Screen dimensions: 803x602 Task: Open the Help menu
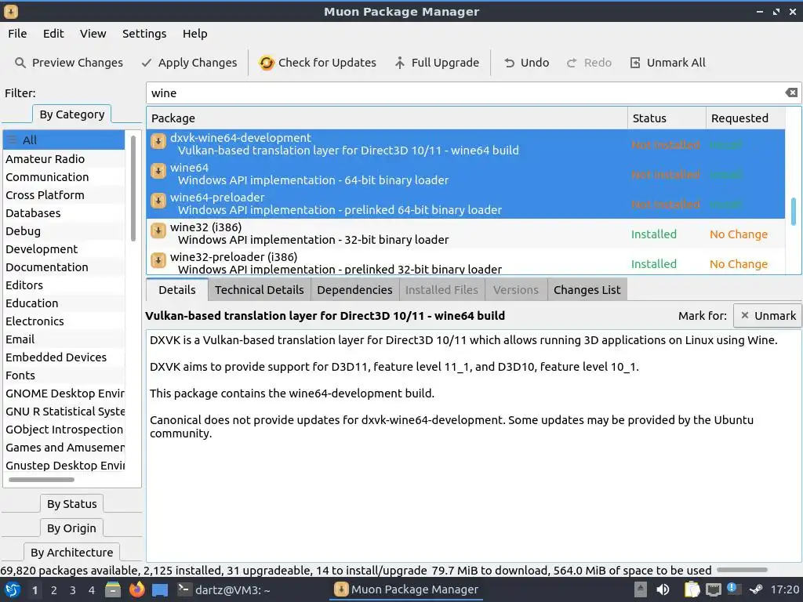coord(195,34)
